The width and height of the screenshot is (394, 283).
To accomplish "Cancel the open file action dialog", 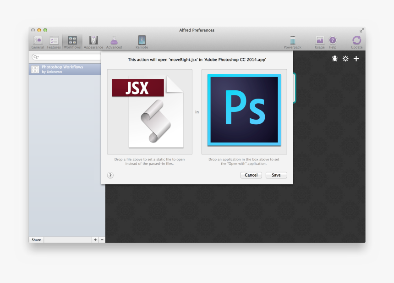I will click(251, 175).
